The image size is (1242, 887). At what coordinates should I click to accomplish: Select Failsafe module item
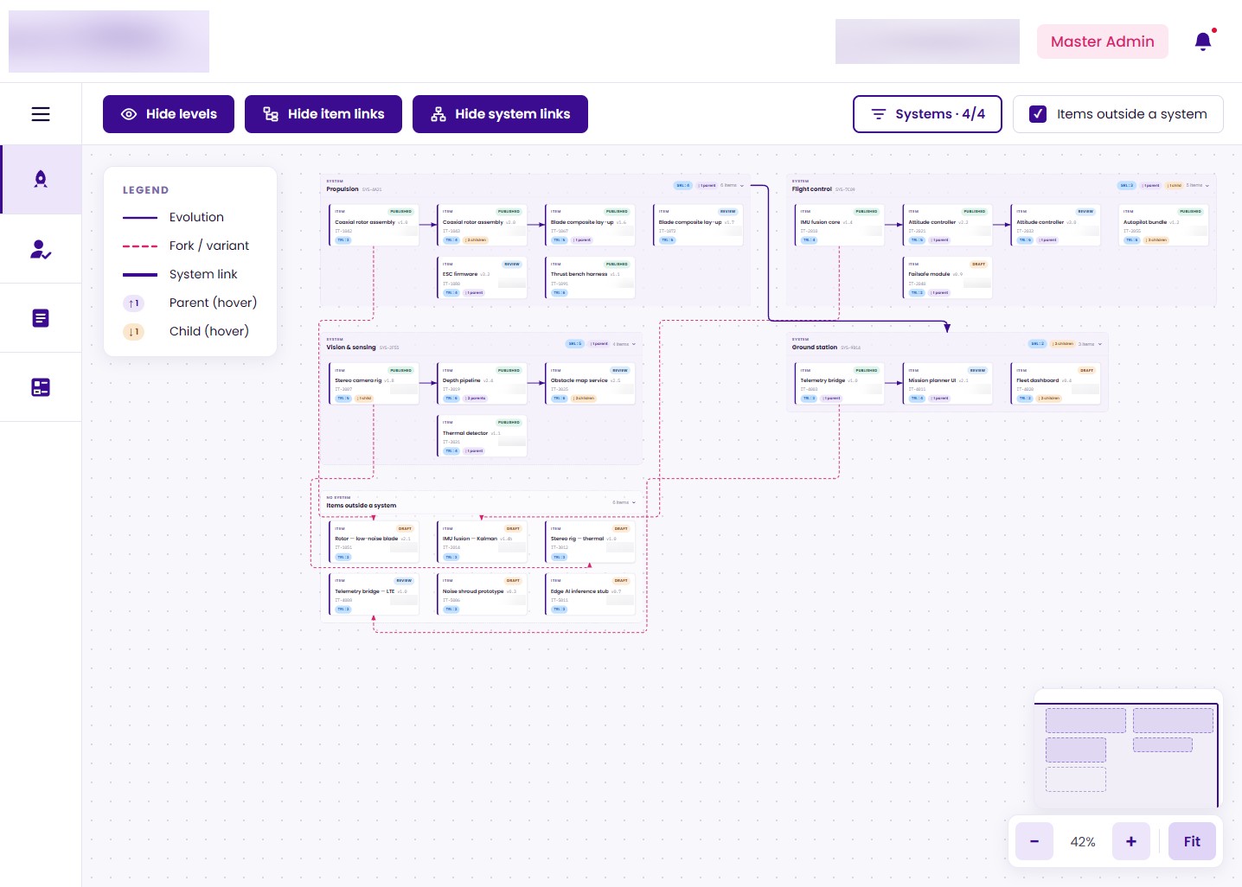947,278
